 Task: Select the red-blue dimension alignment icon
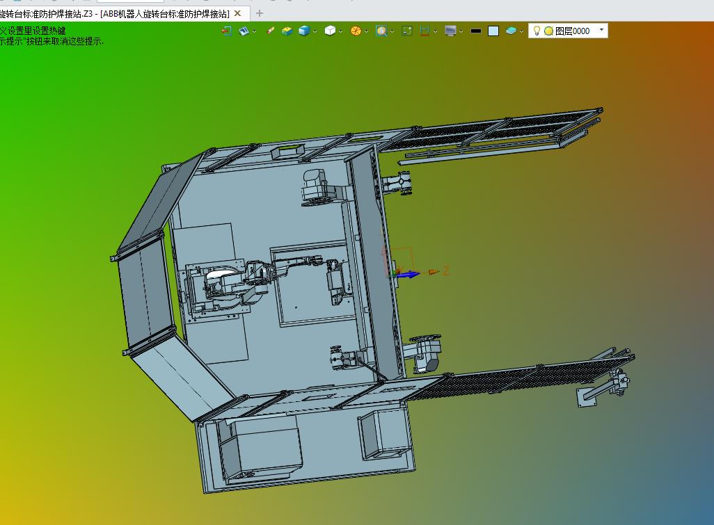[425, 31]
